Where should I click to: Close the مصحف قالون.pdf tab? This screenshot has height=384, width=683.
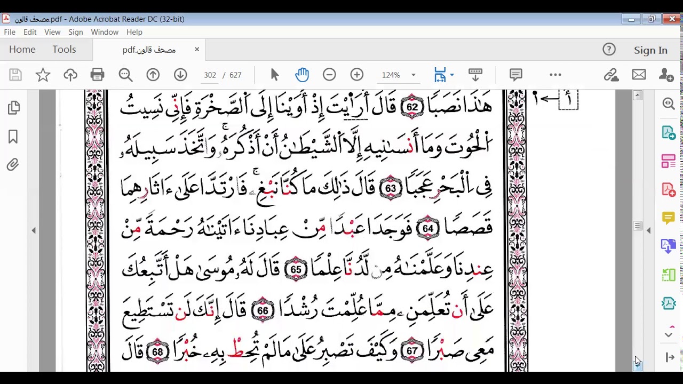(196, 50)
